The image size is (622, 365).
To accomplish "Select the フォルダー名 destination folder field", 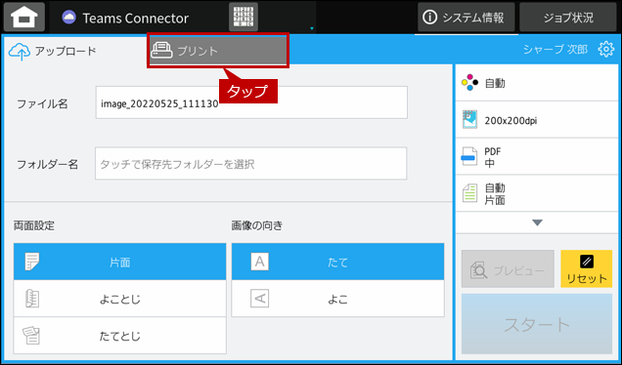I will click(x=250, y=164).
